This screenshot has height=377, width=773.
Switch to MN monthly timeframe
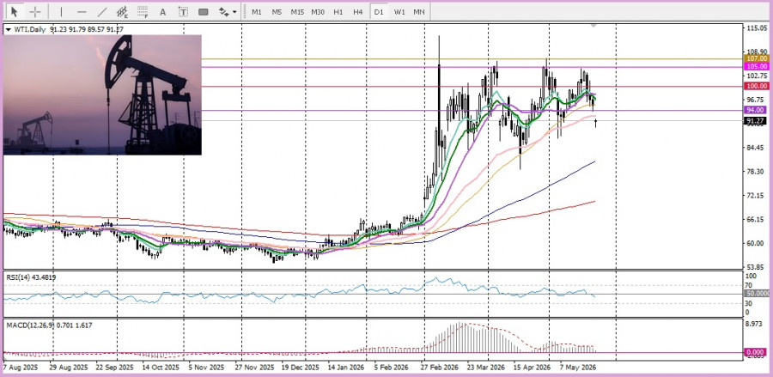pyautogui.click(x=419, y=11)
